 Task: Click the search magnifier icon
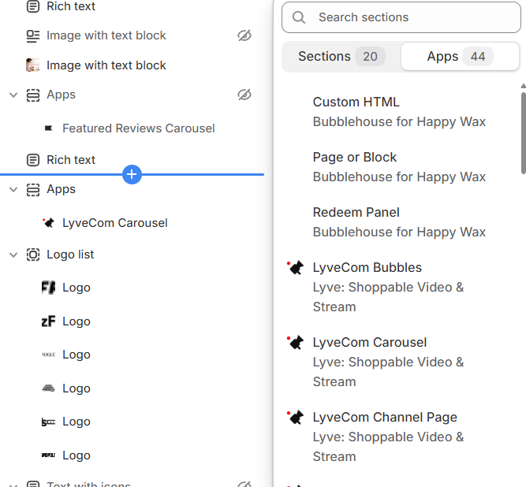point(299,17)
